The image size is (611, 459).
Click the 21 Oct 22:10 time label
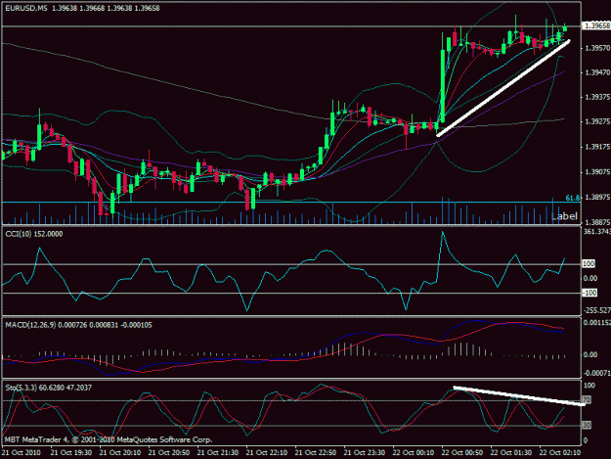coord(267,452)
